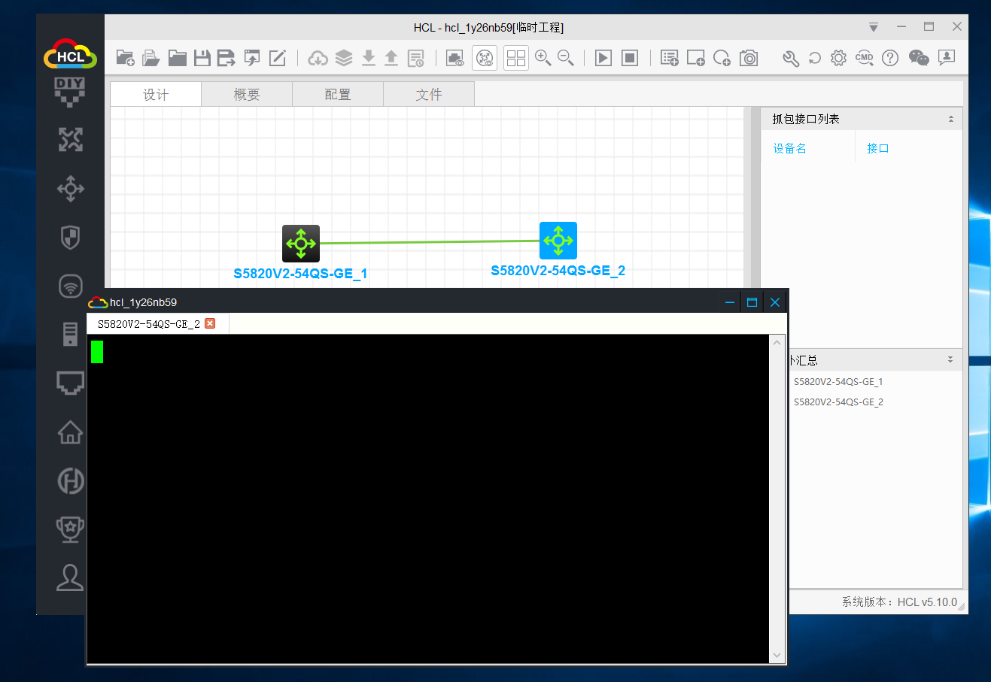Select switch S5820V2-54QS-GE_2 on canvas
This screenshot has height=682, width=991.
pyautogui.click(x=558, y=241)
